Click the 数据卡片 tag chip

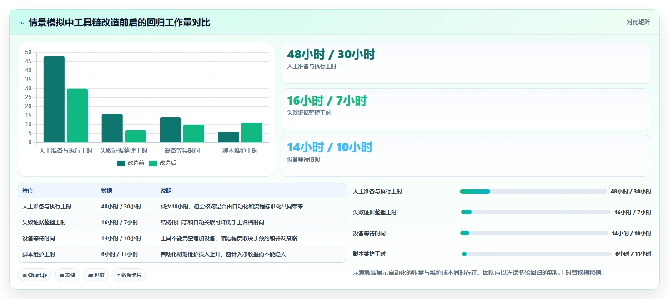[129, 275]
